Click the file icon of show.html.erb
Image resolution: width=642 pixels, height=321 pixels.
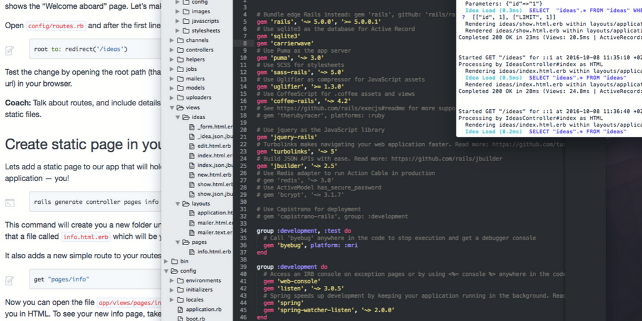tap(192, 184)
